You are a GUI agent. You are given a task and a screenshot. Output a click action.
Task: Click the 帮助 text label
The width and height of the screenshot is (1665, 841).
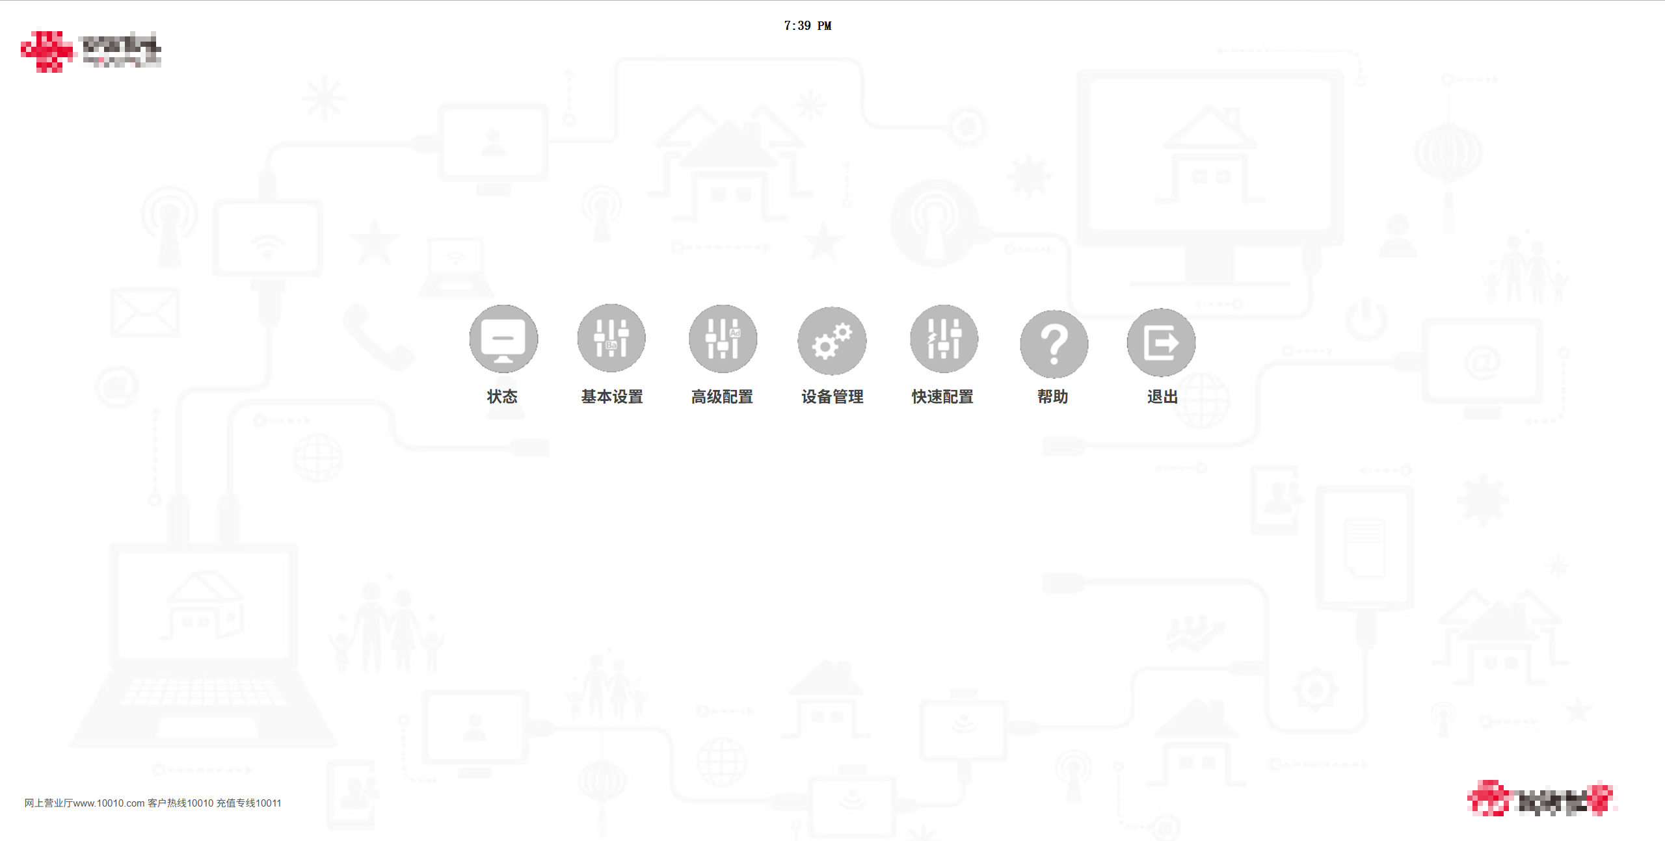[x=1052, y=396]
